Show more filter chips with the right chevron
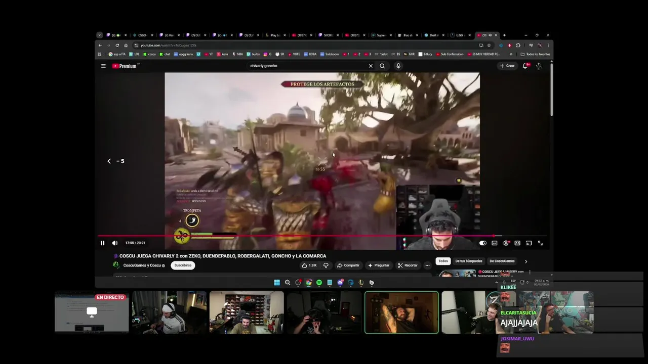The height and width of the screenshot is (364, 648). click(x=525, y=261)
